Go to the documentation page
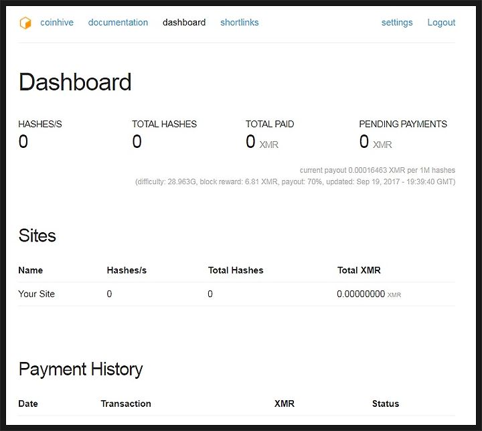This screenshot has height=431, width=482. (x=118, y=23)
